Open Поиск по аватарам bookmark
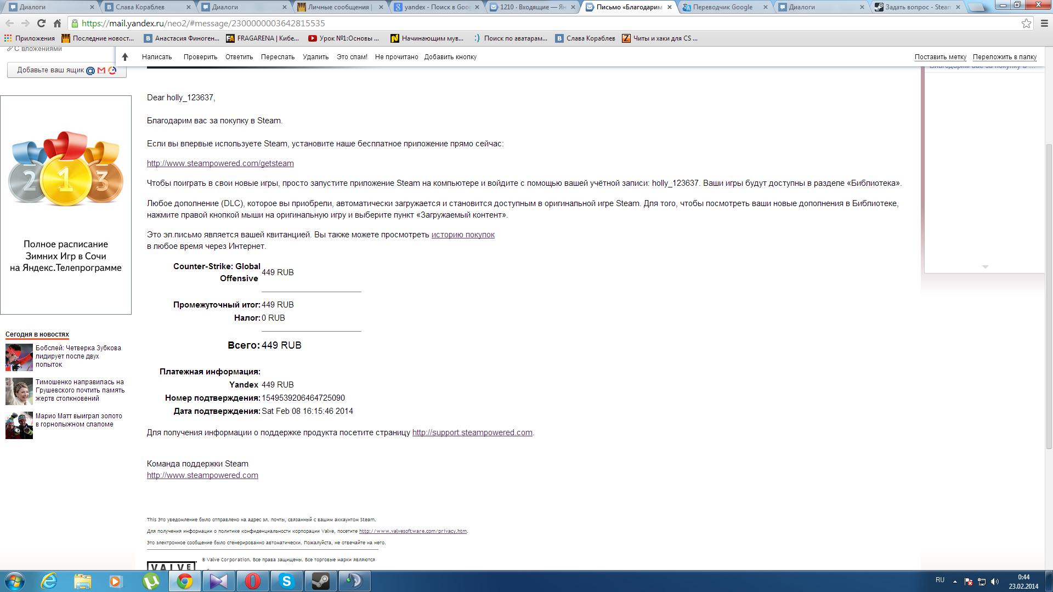The height and width of the screenshot is (592, 1053). click(x=511, y=38)
